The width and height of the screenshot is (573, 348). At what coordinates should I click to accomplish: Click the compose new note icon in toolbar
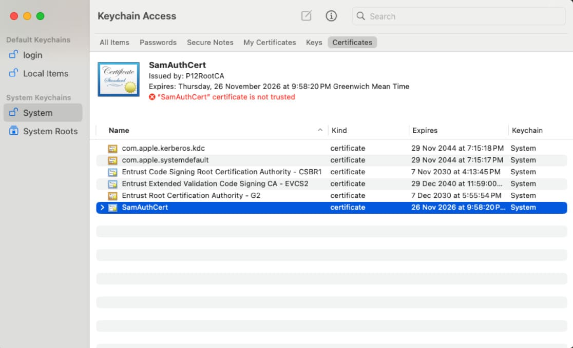tap(307, 16)
